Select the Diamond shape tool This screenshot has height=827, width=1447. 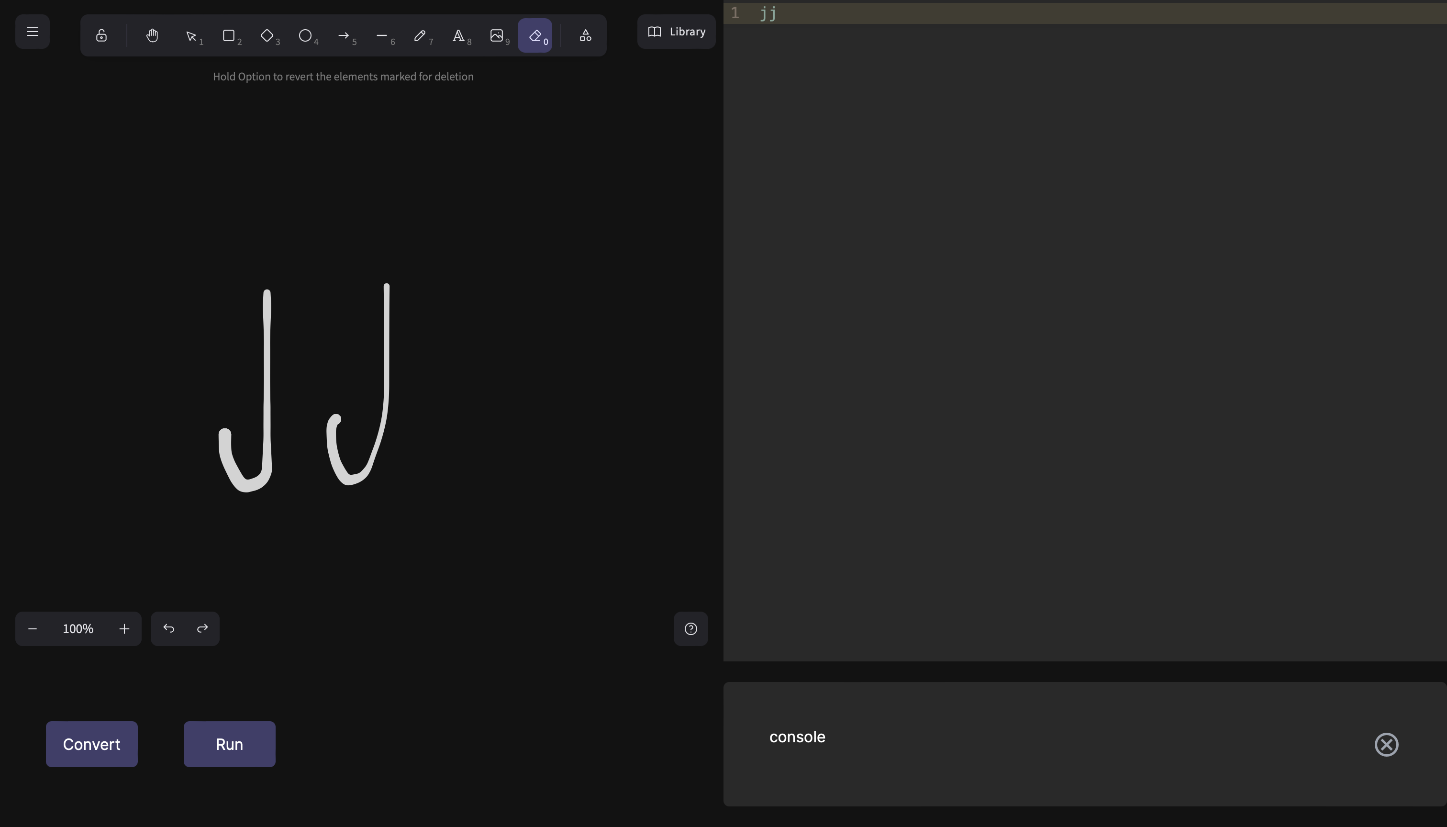point(267,36)
